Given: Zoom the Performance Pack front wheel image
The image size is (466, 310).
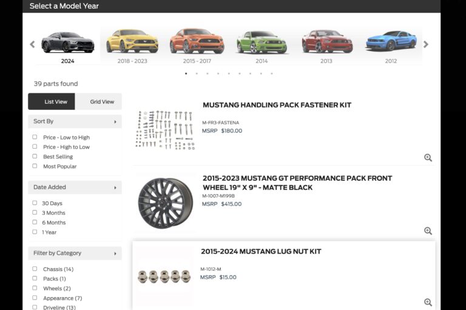Looking at the screenshot, I should [428, 231].
